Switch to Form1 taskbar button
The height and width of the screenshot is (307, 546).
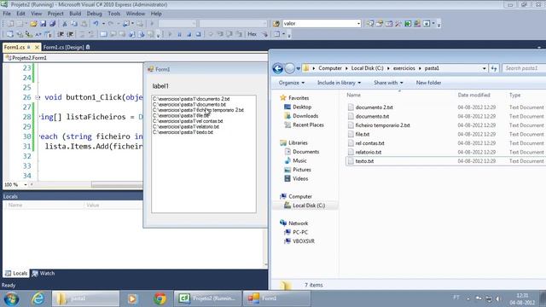tap(276, 298)
